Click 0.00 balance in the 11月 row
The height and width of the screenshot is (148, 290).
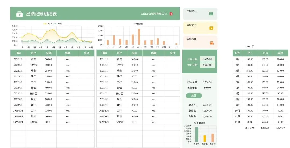(280, 116)
